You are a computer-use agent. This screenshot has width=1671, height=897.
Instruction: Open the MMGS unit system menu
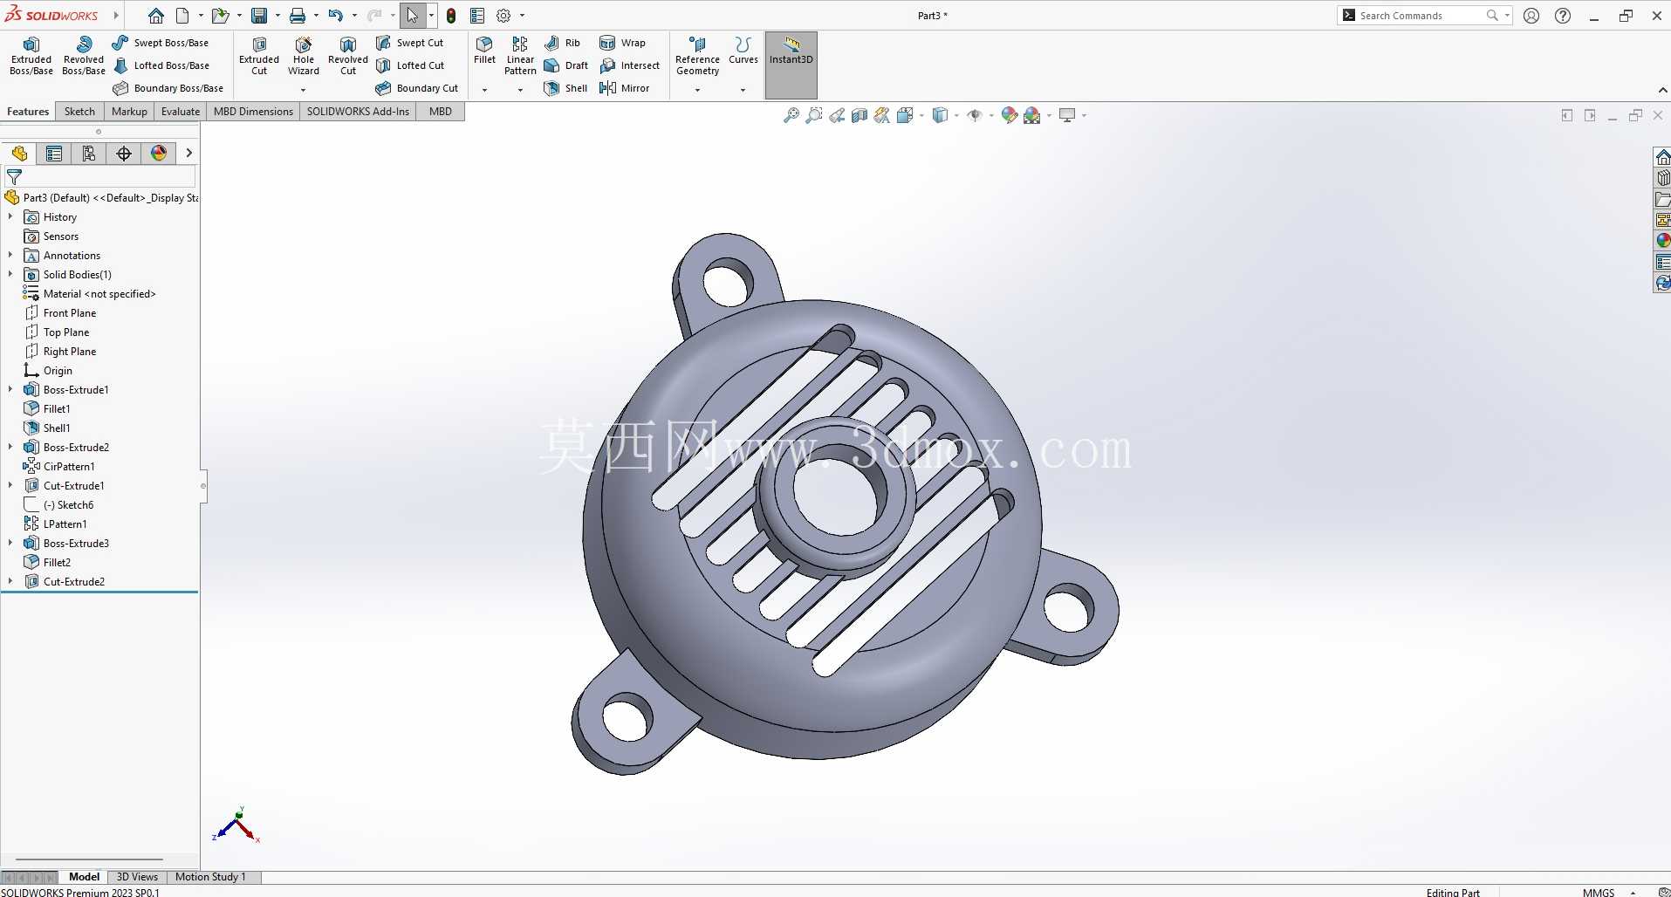(x=1607, y=892)
